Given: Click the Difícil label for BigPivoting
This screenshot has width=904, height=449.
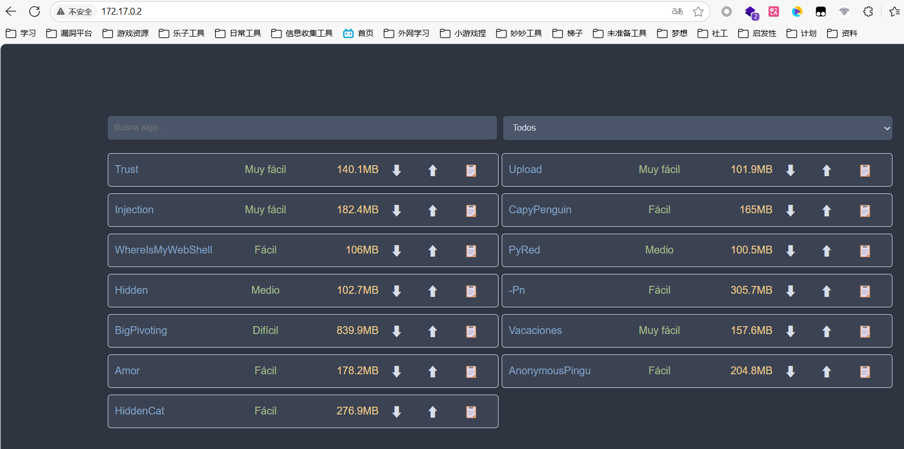Looking at the screenshot, I should 265,330.
